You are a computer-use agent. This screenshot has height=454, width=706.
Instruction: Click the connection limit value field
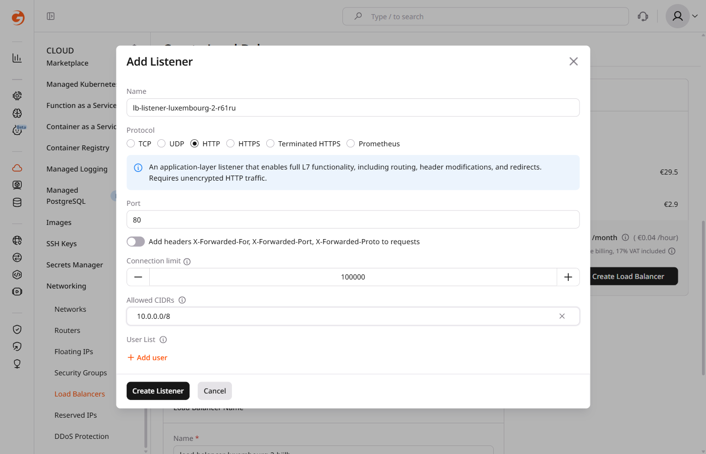point(353,277)
